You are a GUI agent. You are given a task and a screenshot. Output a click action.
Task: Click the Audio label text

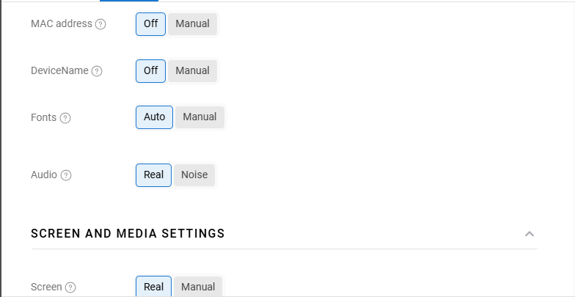click(44, 175)
